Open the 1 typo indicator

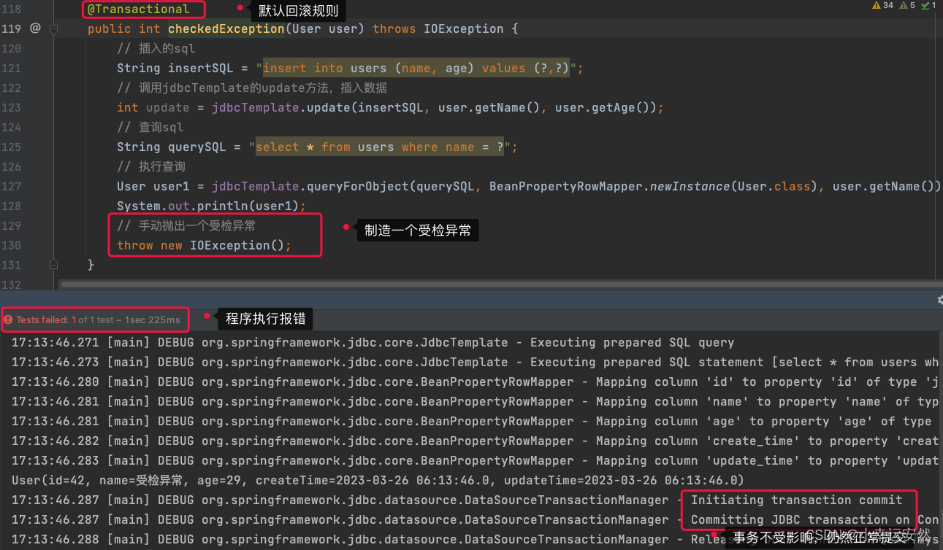pyautogui.click(x=929, y=5)
